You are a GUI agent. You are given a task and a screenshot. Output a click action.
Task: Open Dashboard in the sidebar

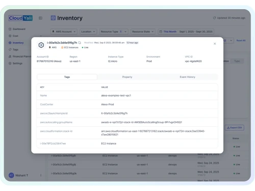tap(19, 29)
